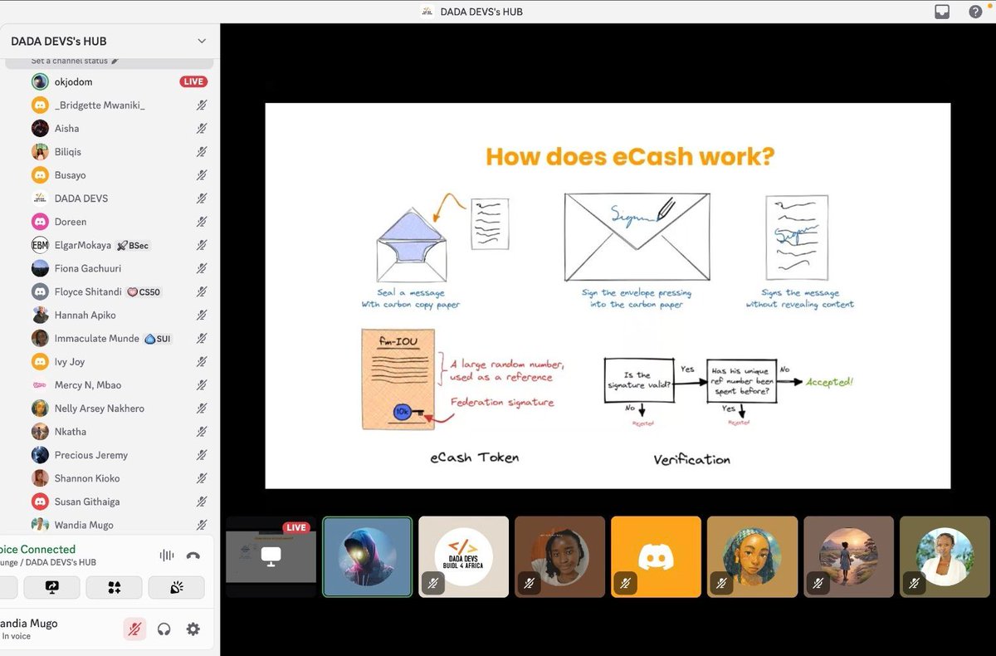Open the Activities shapes button
Image resolution: width=996 pixels, height=656 pixels.
114,587
